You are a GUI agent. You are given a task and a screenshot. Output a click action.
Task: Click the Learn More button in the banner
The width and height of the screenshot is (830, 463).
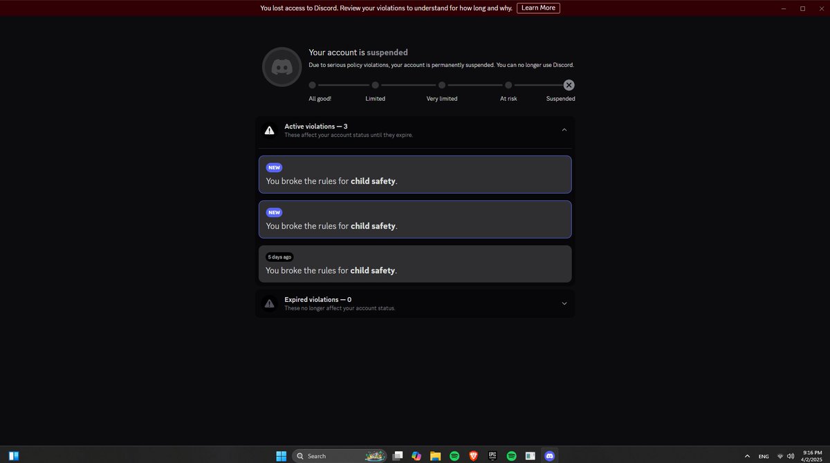pyautogui.click(x=538, y=8)
